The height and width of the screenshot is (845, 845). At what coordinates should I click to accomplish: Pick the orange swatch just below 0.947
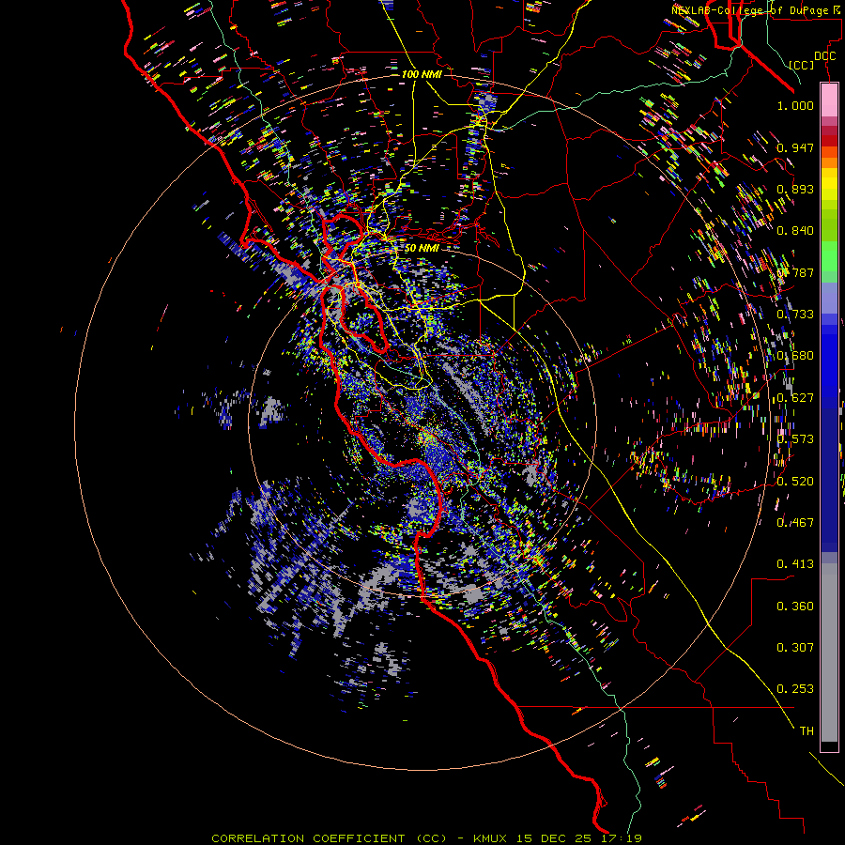pyautogui.click(x=829, y=152)
